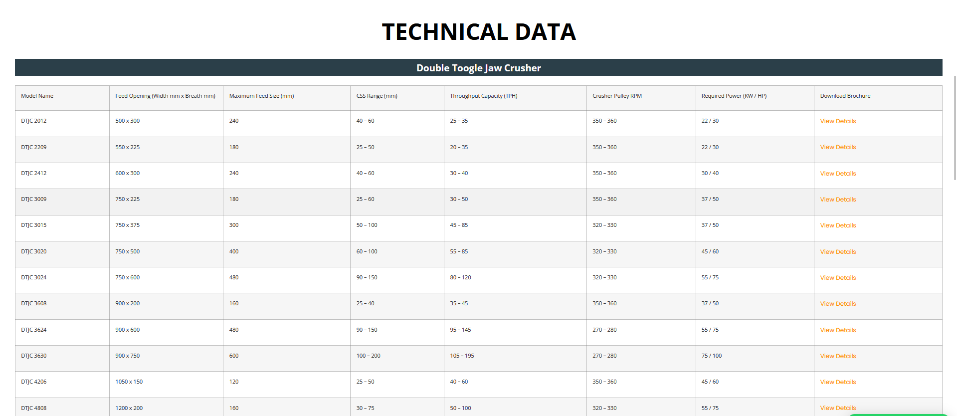This screenshot has height=416, width=957.
Task: Open View Details for DTJC 4808
Action: (837, 408)
